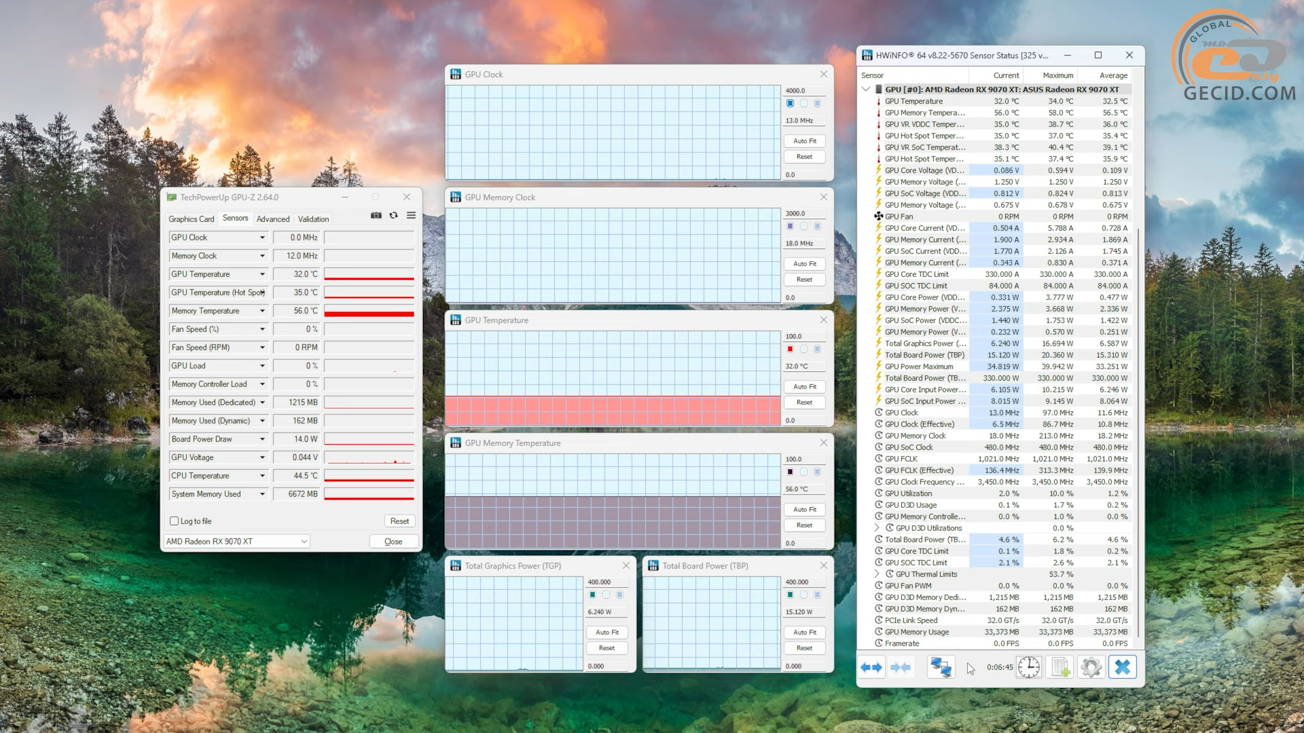Screen dimensions: 1304x733
Task: Open the AMD Radeon RX 9070 XT device combo box
Action: [236, 542]
